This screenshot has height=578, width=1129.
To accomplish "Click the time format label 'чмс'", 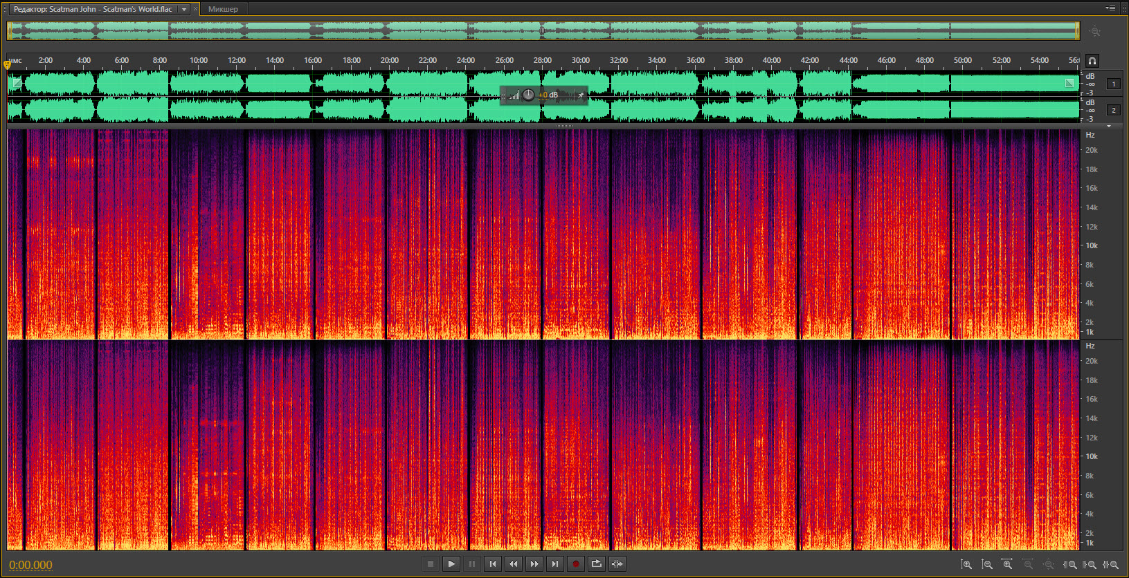I will pos(15,61).
